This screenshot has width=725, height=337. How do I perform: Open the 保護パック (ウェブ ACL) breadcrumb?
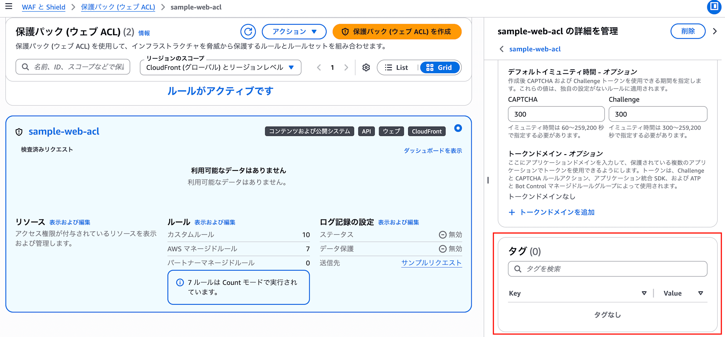[x=117, y=7]
